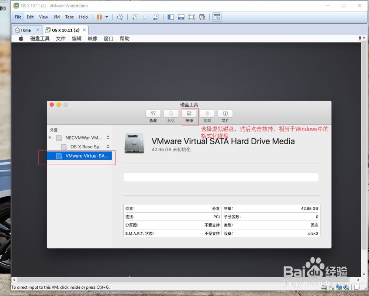
Task: Pause the virtual machine with the Suspend icon
Action: (x=99, y=17)
